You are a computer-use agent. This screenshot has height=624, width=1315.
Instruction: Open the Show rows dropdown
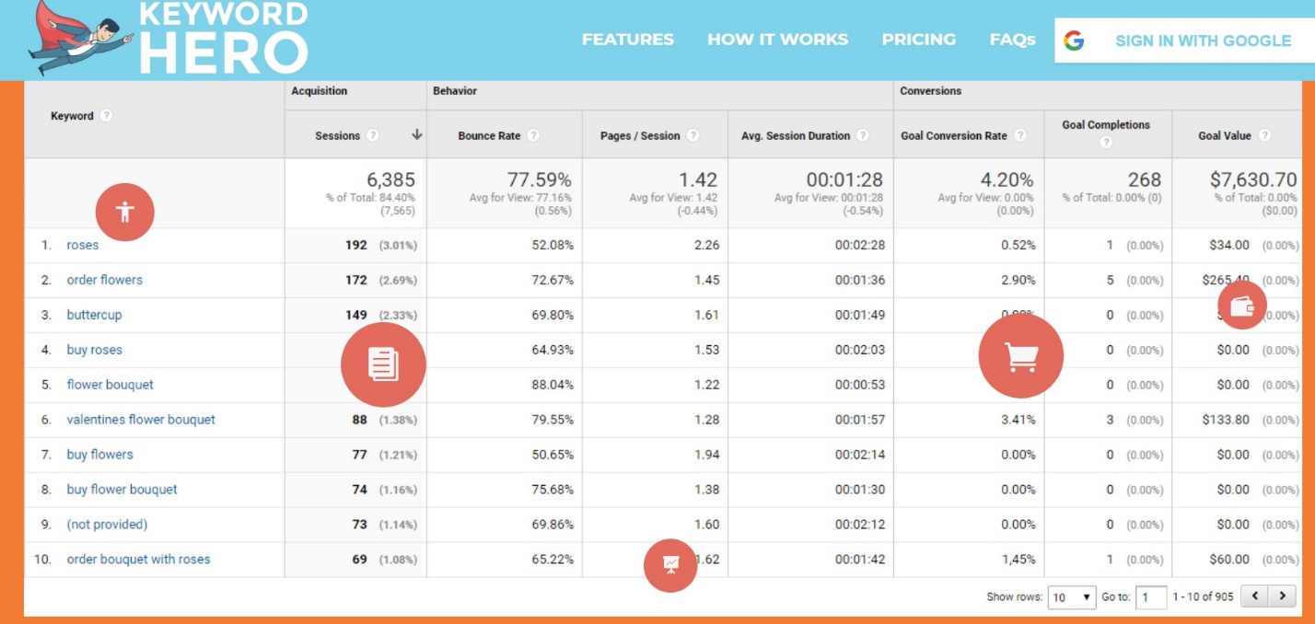coord(1072,597)
